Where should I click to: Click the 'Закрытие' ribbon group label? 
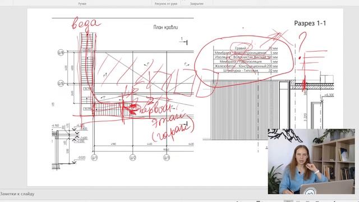(x=197, y=4)
